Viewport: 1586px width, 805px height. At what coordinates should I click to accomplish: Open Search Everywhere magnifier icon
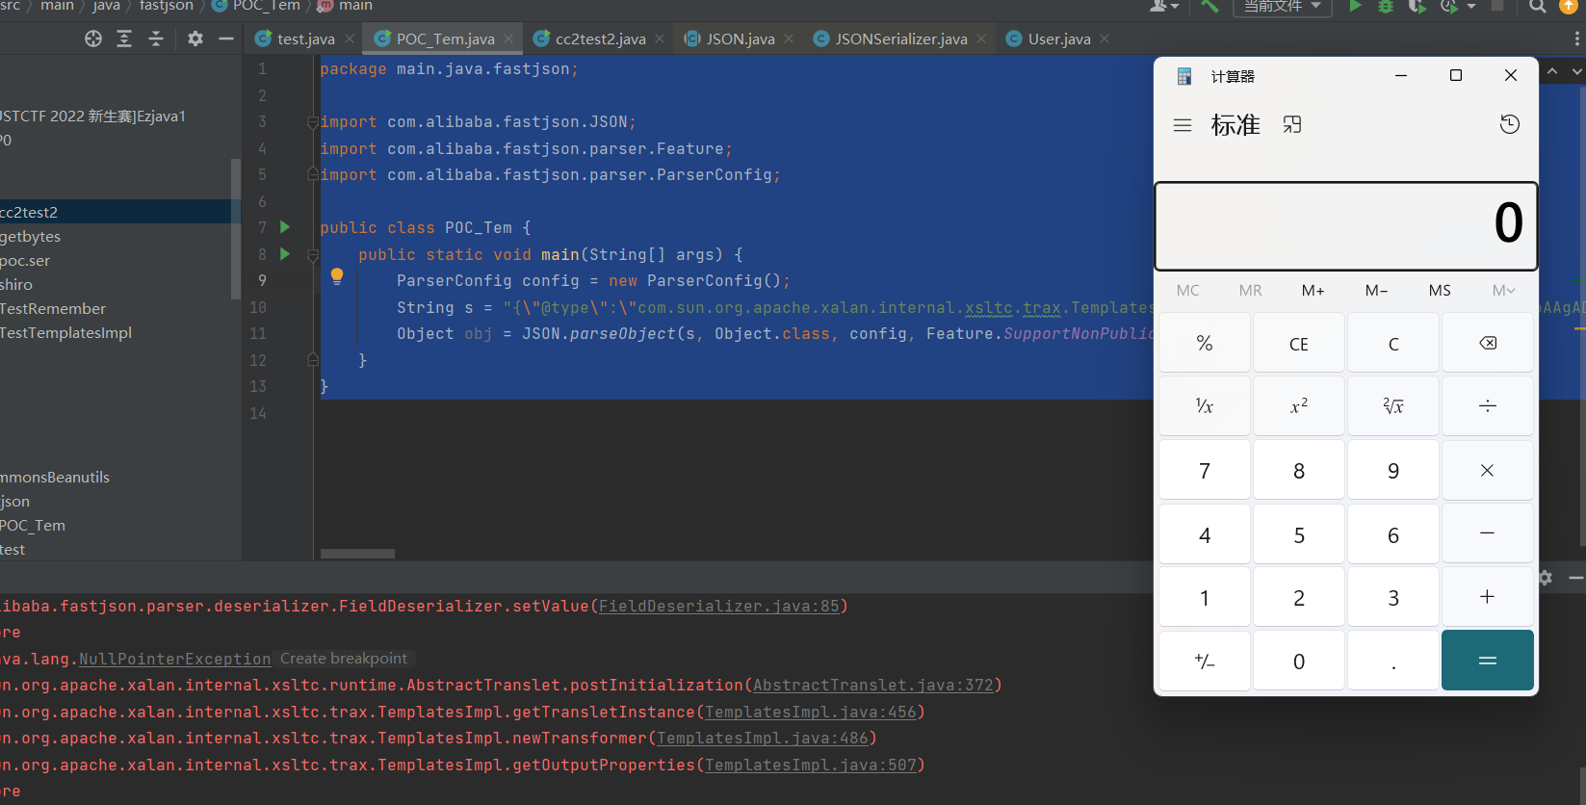pyautogui.click(x=1538, y=6)
